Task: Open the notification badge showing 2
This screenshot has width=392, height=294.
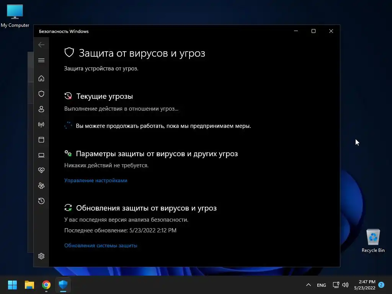Action: point(381,285)
